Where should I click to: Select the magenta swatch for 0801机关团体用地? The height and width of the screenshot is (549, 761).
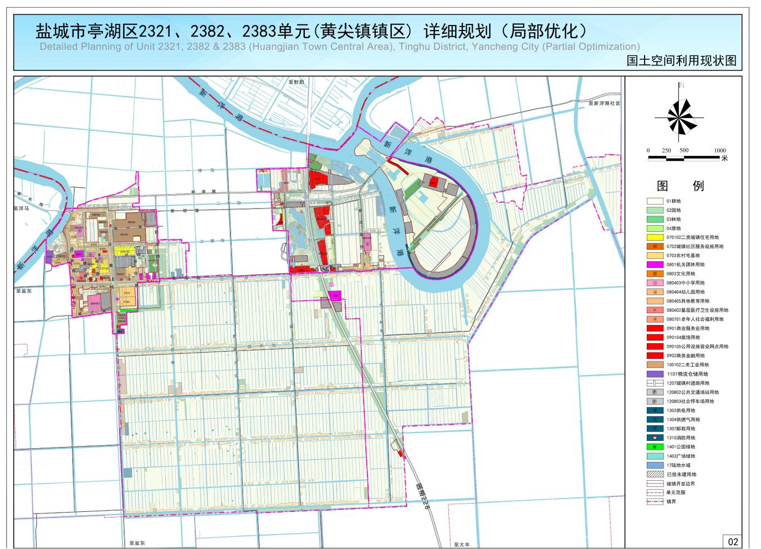[655, 265]
